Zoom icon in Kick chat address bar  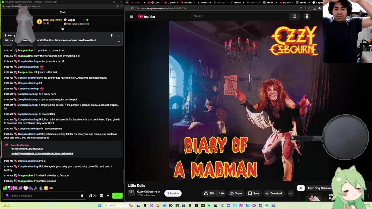pos(117,6)
